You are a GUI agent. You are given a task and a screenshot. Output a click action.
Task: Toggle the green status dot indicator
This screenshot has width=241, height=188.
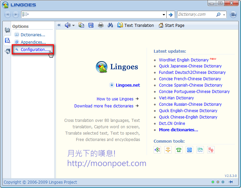click(x=213, y=182)
